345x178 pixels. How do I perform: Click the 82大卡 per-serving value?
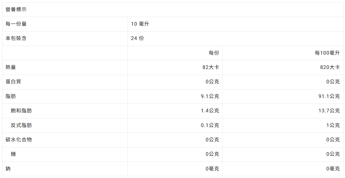(x=211, y=67)
